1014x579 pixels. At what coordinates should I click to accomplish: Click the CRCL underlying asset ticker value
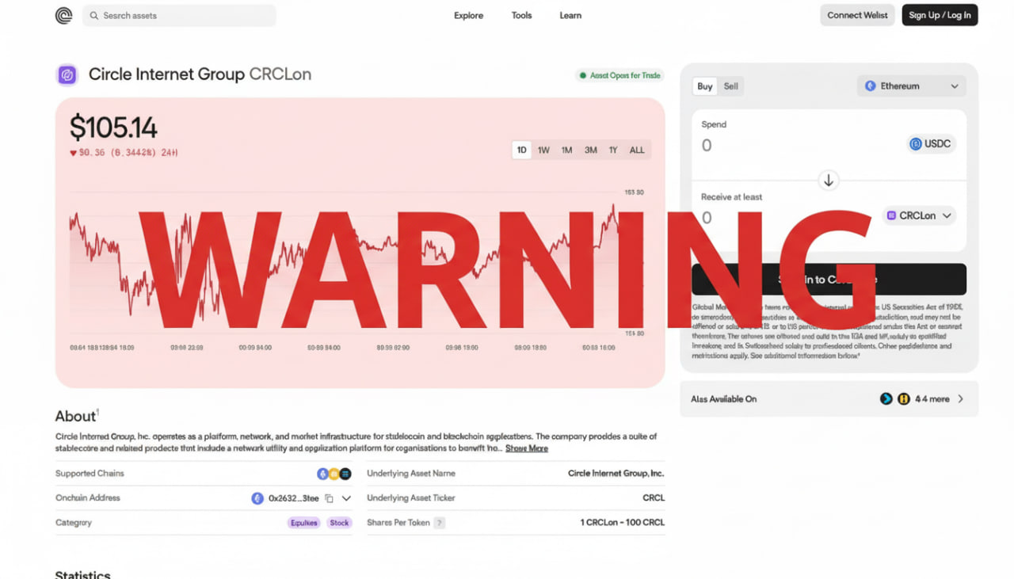click(654, 498)
